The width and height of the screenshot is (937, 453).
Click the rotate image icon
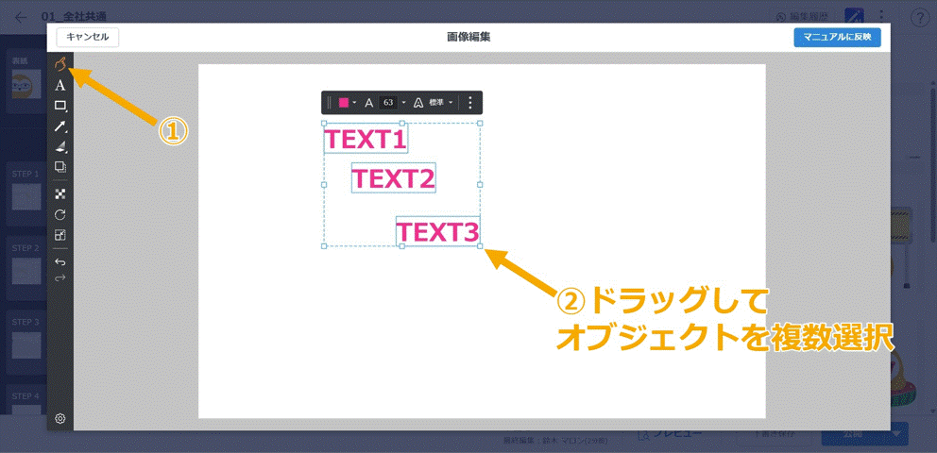[x=60, y=215]
